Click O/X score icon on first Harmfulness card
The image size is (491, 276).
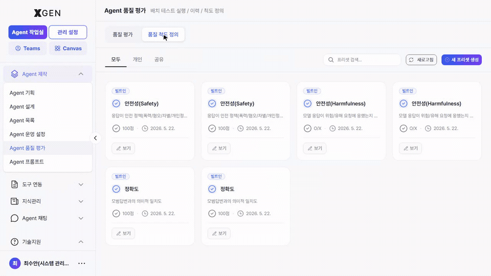(x=307, y=128)
